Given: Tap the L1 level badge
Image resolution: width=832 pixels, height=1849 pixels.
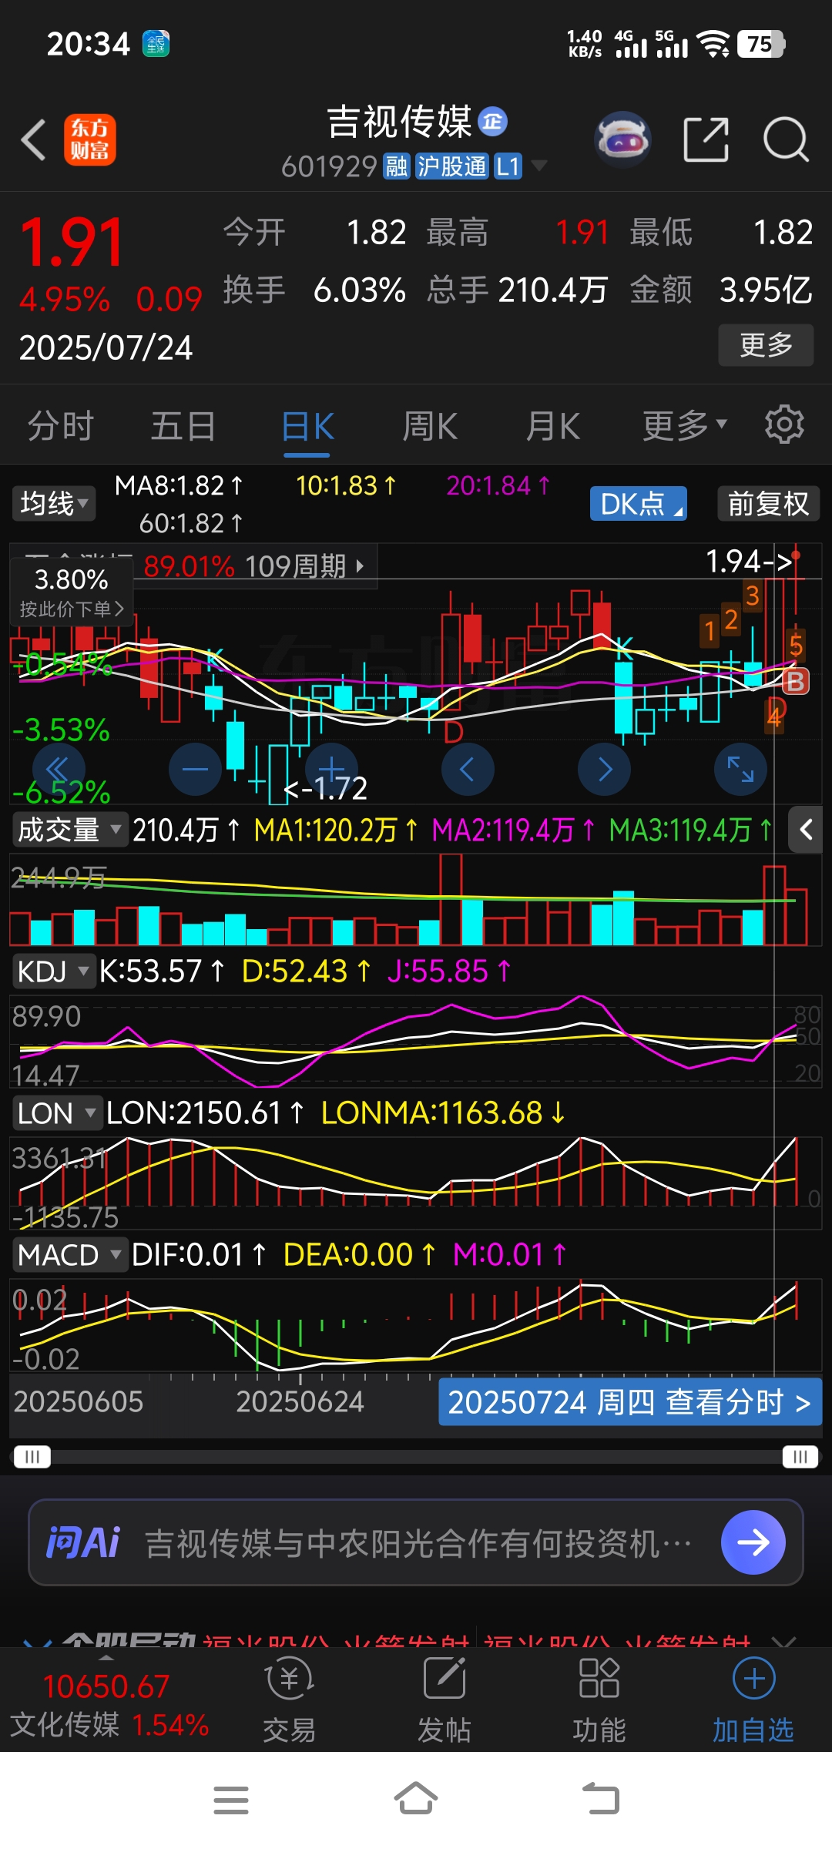Looking at the screenshot, I should click(508, 166).
